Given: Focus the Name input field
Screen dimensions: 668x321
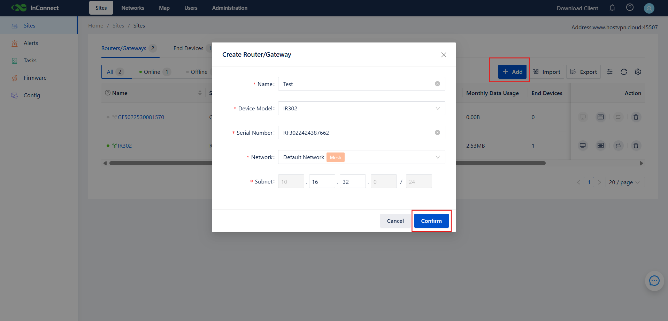Looking at the screenshot, I should (x=361, y=84).
